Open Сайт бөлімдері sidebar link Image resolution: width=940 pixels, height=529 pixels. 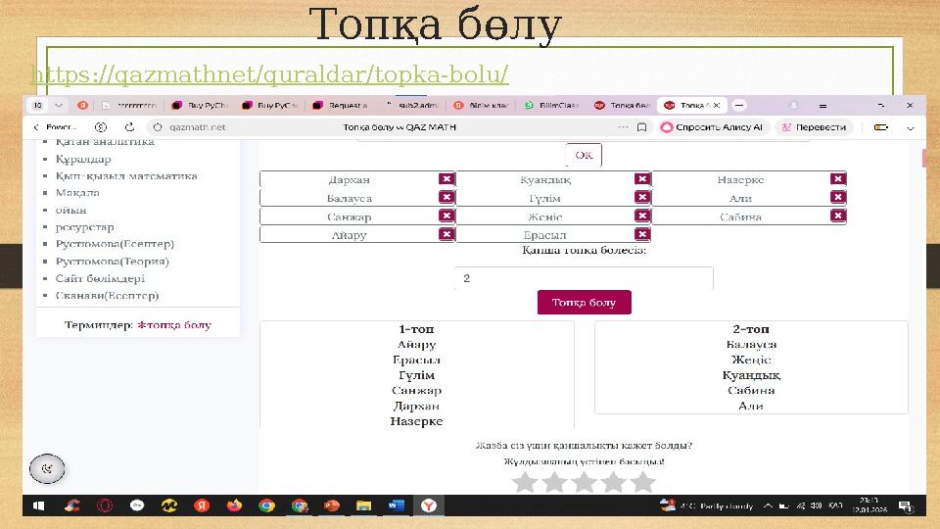pos(100,278)
